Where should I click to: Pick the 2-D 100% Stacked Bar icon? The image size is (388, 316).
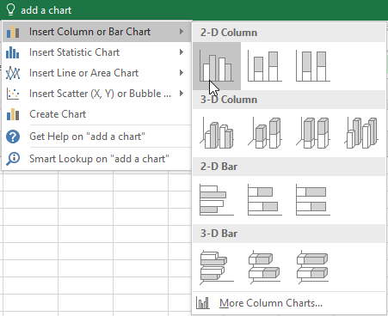(x=313, y=200)
